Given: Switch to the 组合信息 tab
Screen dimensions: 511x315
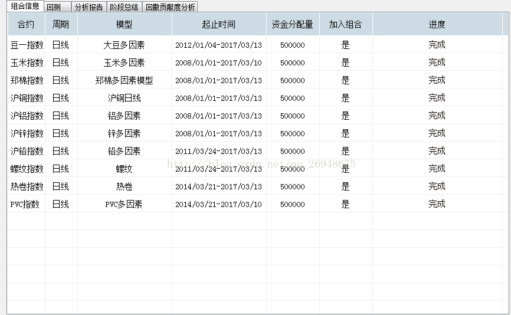Looking at the screenshot, I should [x=25, y=6].
